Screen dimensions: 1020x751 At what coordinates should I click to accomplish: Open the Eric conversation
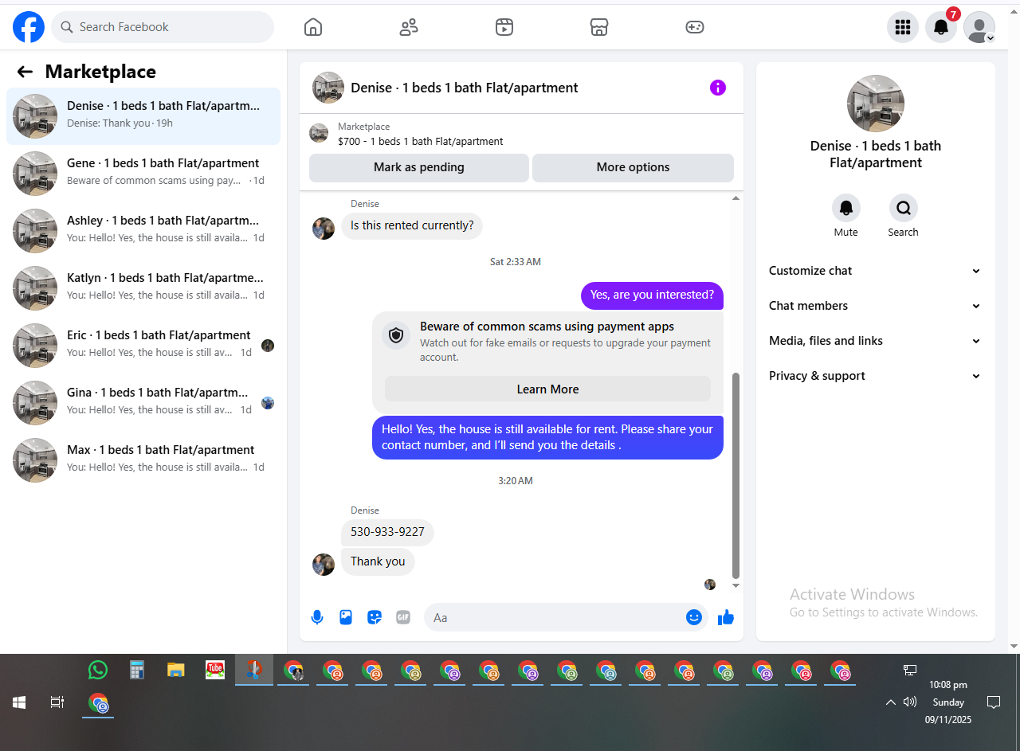(x=143, y=346)
